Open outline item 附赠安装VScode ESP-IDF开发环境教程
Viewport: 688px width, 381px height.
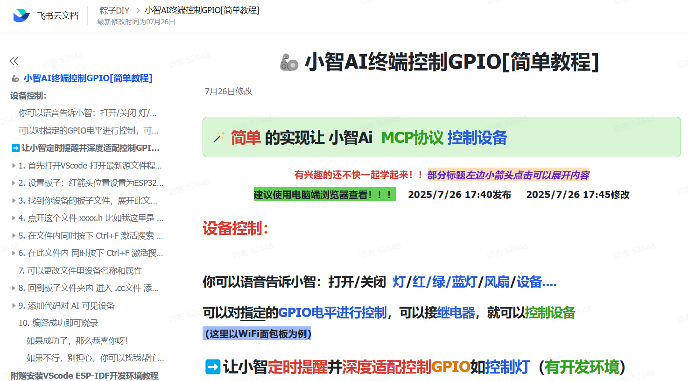(x=84, y=376)
